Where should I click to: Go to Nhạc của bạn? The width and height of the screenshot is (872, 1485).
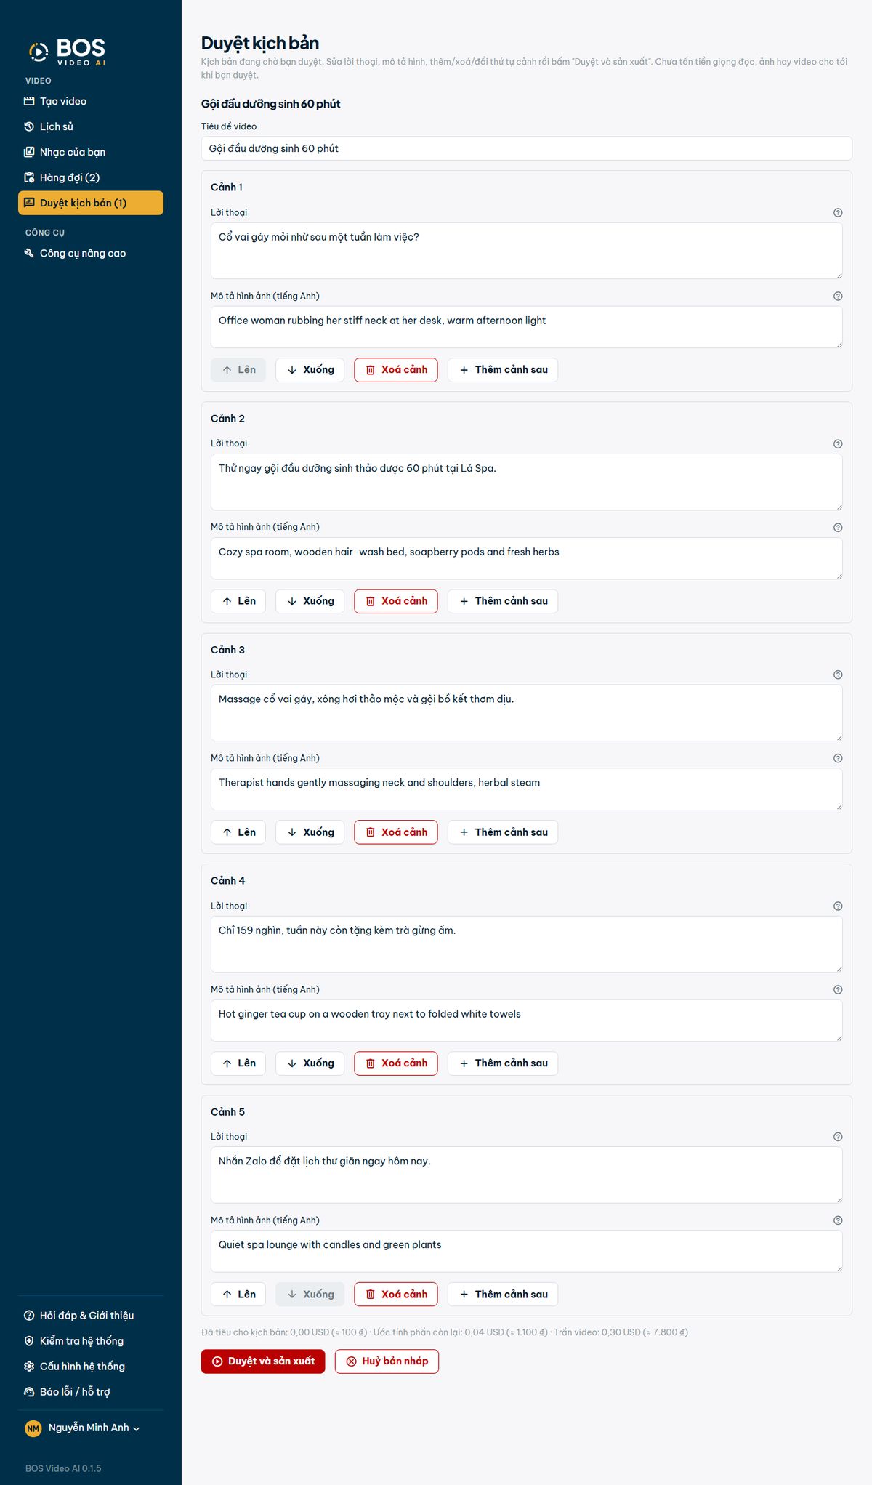[91, 152]
